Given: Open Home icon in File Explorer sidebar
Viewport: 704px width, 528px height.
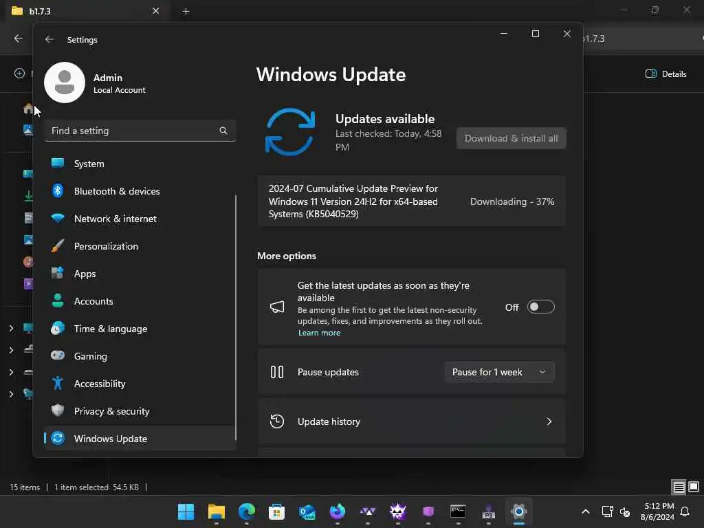Looking at the screenshot, I should point(27,108).
